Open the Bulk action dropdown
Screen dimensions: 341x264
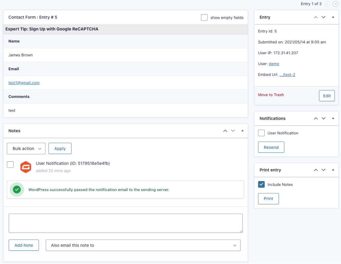coord(26,148)
